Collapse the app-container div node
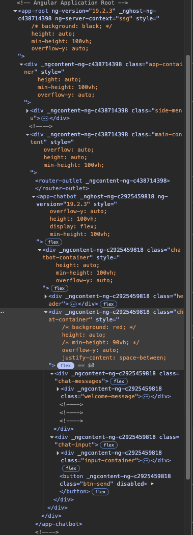The height and width of the screenshot is (535, 193). [x=21, y=64]
